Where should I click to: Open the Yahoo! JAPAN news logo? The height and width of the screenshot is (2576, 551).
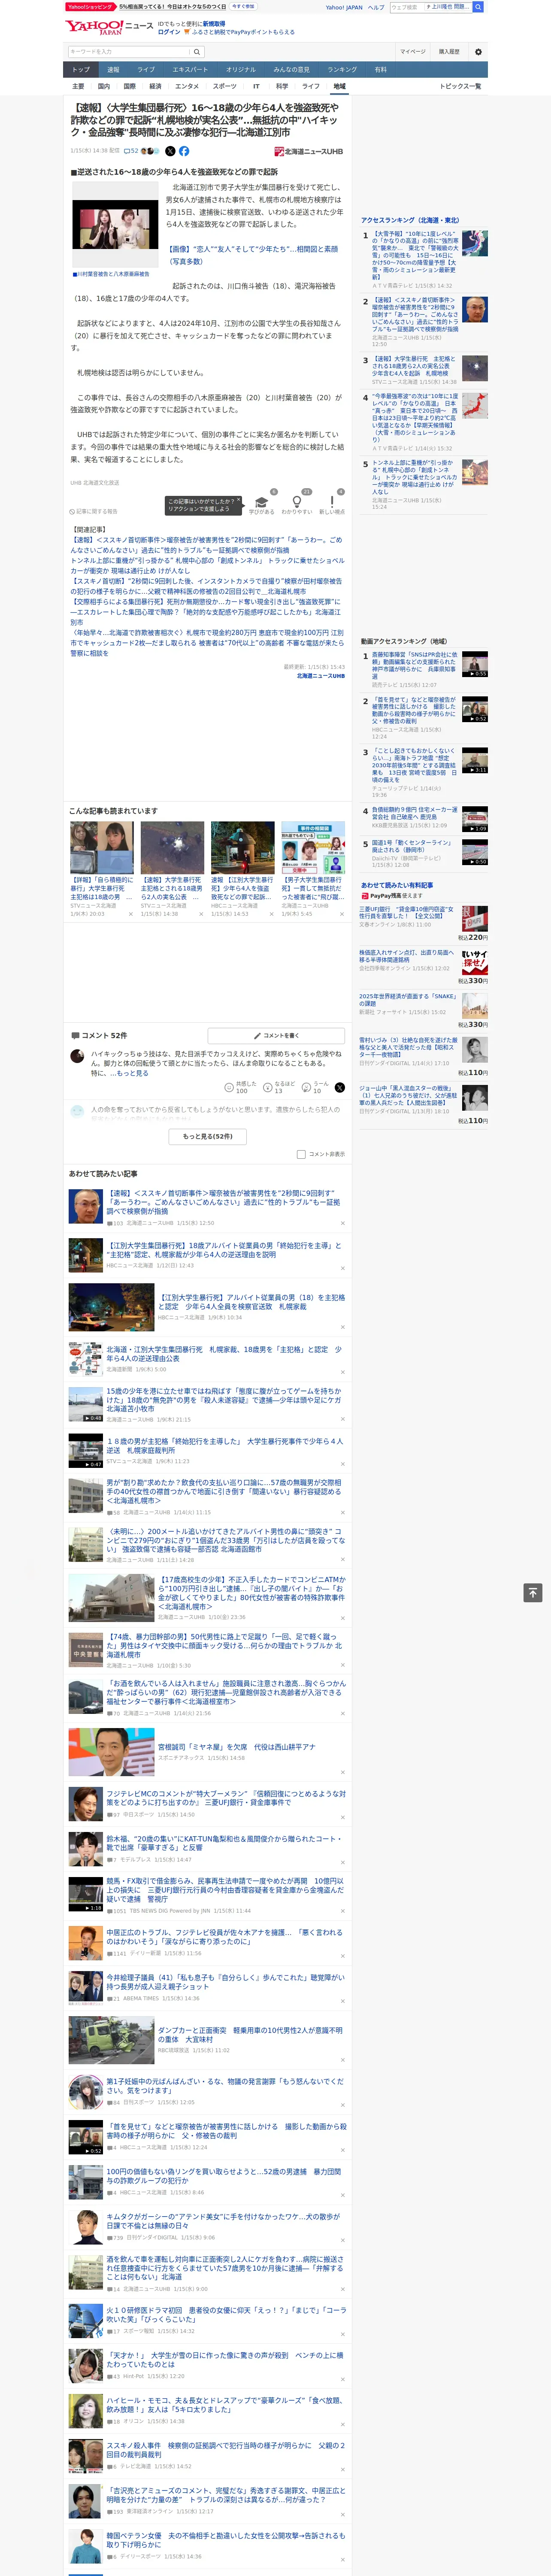(x=109, y=27)
